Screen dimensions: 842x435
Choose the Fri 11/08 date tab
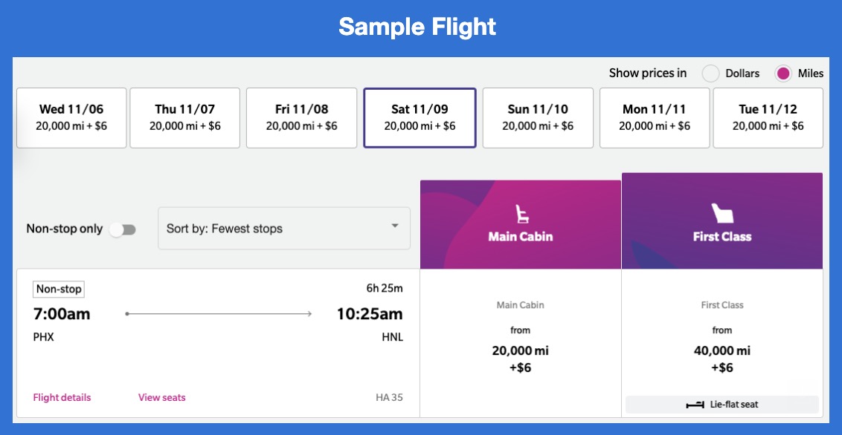(x=301, y=118)
